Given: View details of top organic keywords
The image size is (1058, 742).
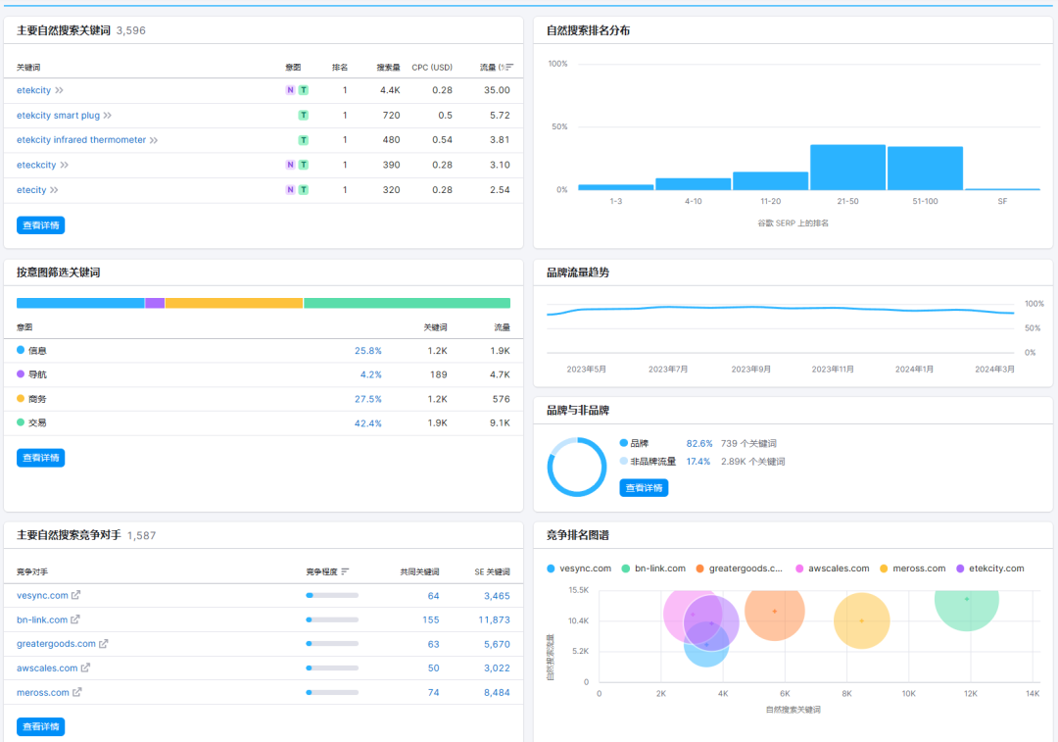Looking at the screenshot, I should click(40, 225).
